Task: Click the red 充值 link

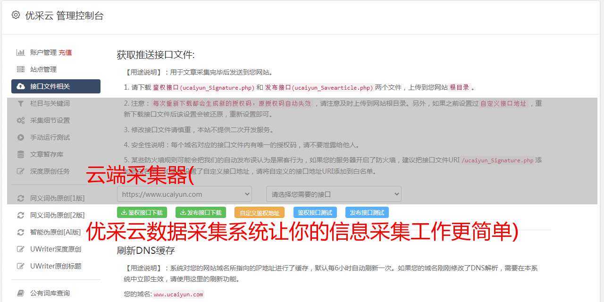Action: 65,52
